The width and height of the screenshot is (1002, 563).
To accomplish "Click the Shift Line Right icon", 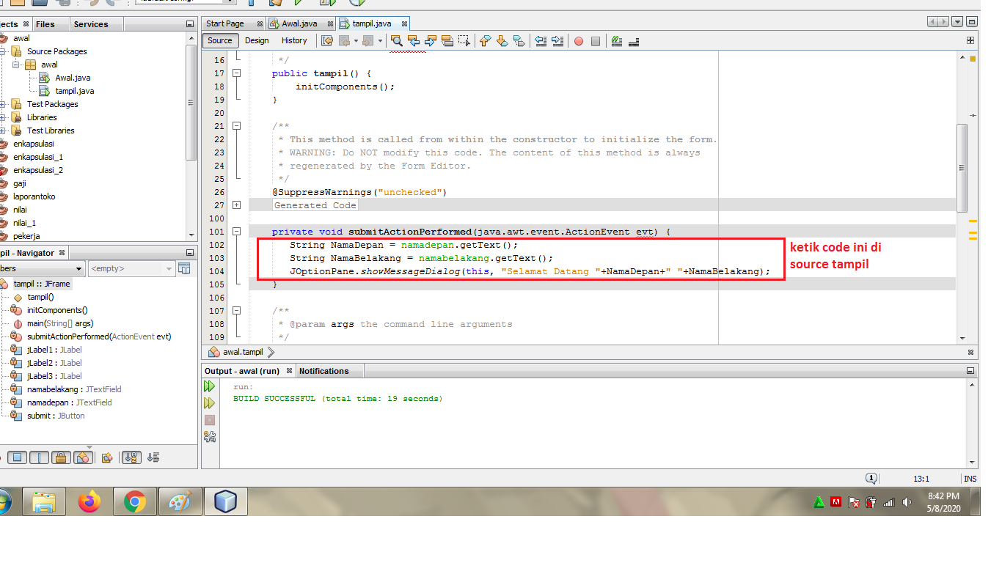I will point(557,42).
